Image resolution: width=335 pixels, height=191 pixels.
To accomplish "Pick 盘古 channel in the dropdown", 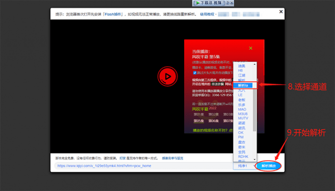I will tap(241, 142).
